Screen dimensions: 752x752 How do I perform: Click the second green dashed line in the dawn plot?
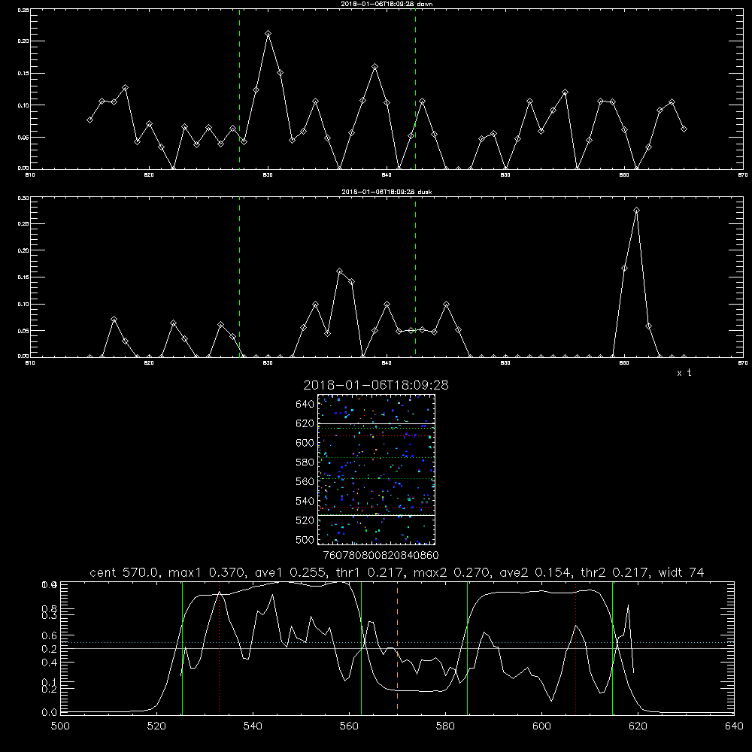point(415,89)
